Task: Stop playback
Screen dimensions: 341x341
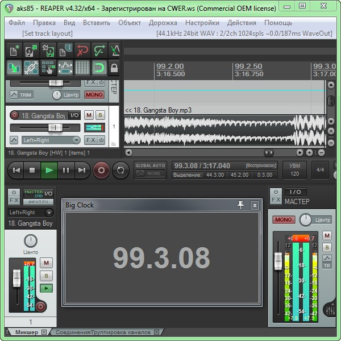Action: 32,170
